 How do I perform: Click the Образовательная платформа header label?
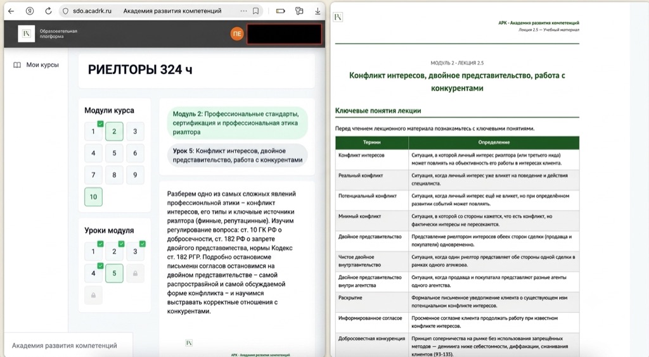(58, 34)
